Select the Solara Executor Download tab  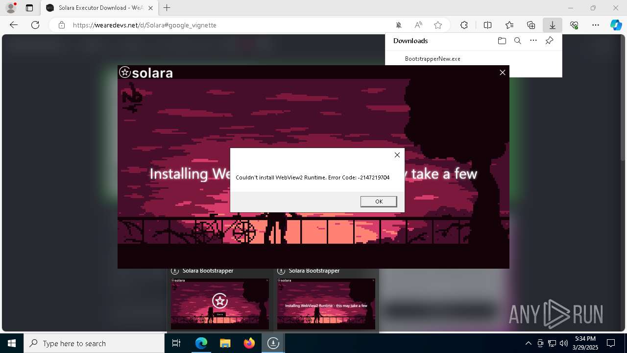pos(99,8)
